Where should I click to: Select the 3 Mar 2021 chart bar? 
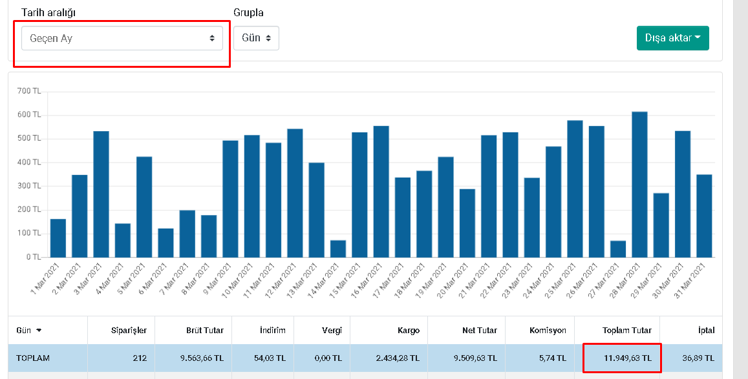pyautogui.click(x=101, y=194)
